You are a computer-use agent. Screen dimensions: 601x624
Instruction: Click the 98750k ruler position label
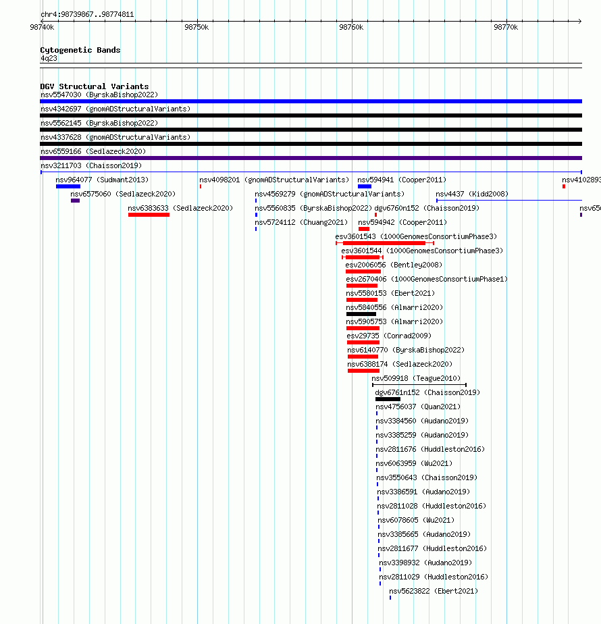click(197, 28)
